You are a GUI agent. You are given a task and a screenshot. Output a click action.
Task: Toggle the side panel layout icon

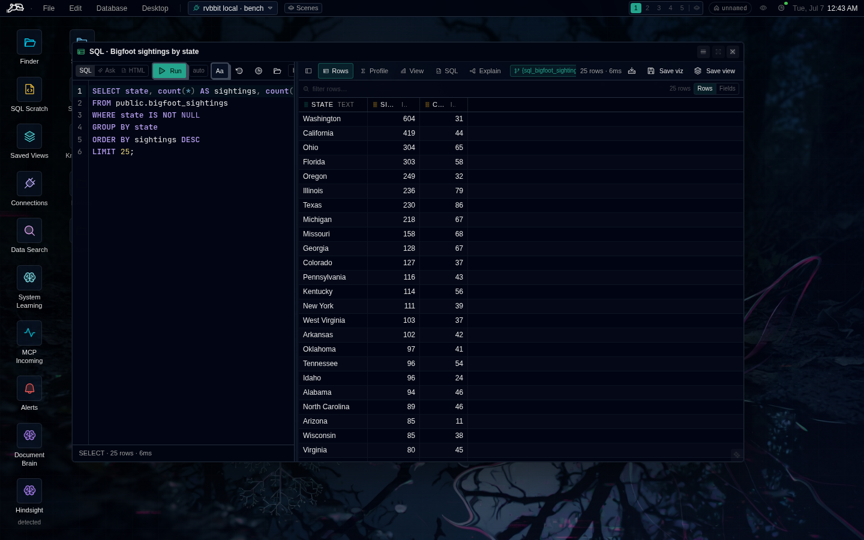(x=308, y=71)
